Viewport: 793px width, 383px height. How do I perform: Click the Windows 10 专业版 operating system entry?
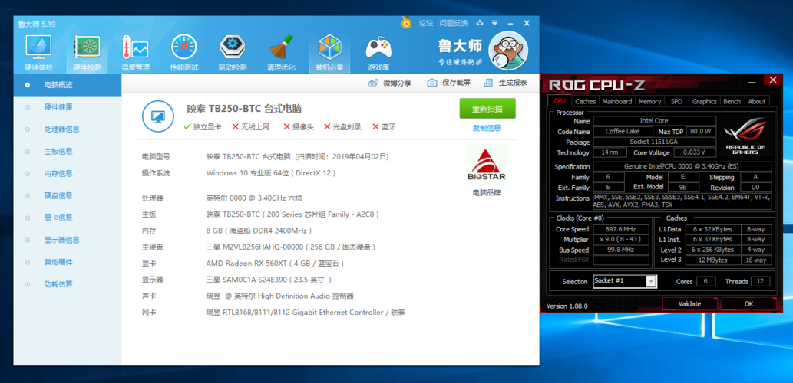[271, 173]
